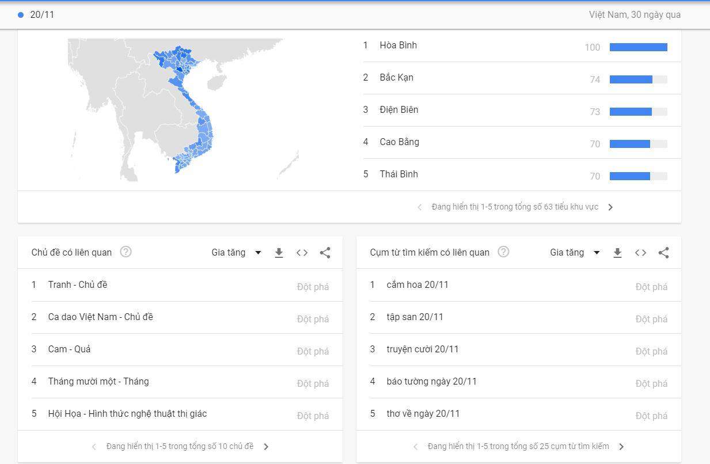
Task: Download related search queries data
Action: [617, 253]
